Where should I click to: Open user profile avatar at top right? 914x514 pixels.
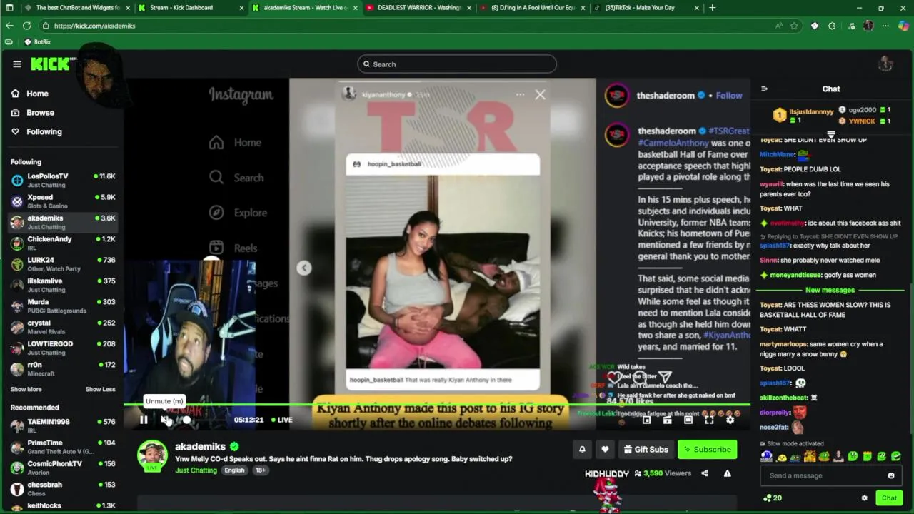click(x=885, y=64)
